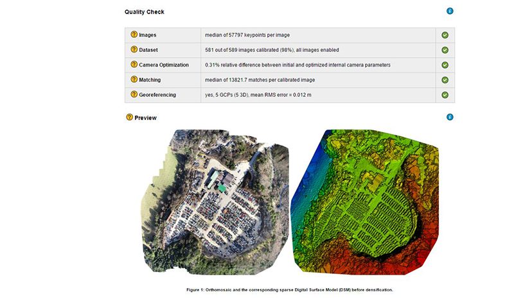Open the info icon for Preview section

point(450,117)
